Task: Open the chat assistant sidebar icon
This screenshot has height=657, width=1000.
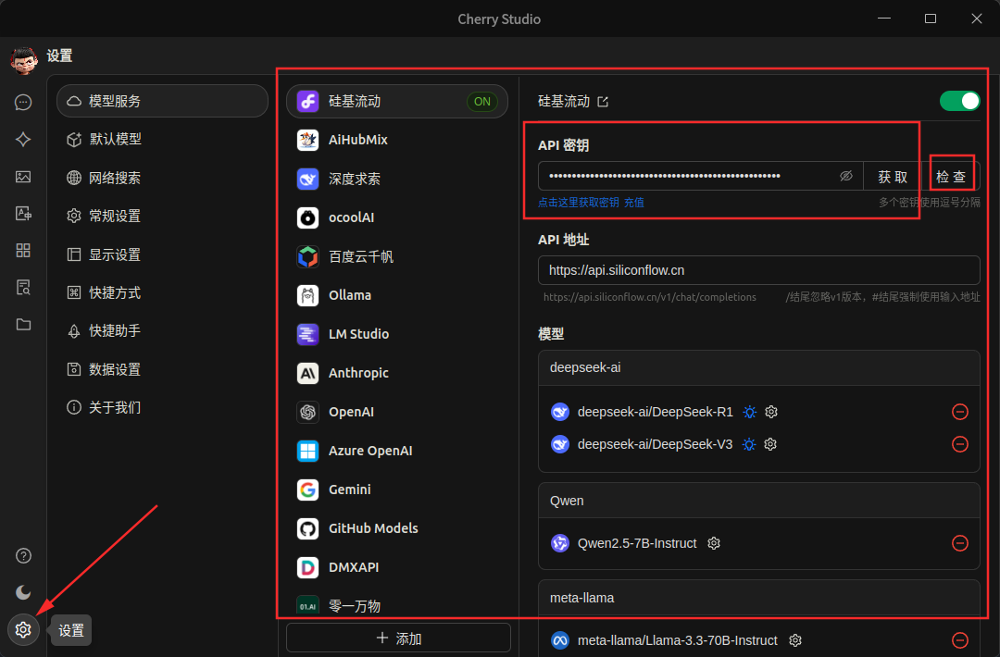Action: click(23, 102)
